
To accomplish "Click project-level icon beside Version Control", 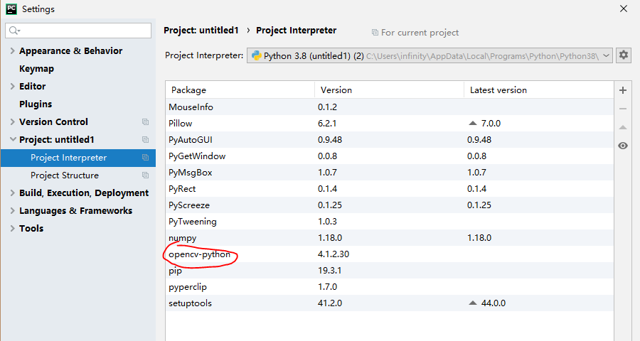I will [145, 122].
